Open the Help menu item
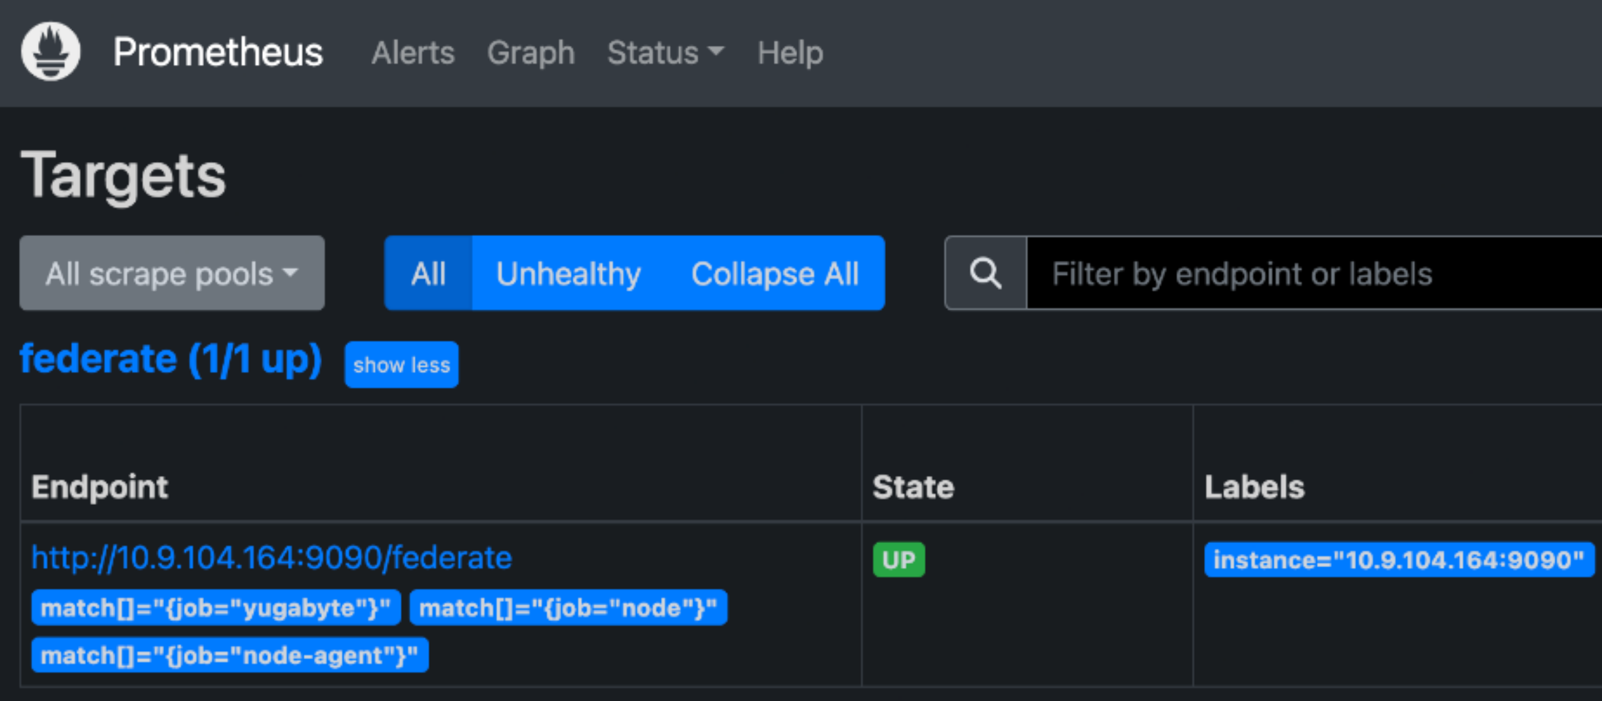Screen dimensions: 1602x701 790,52
